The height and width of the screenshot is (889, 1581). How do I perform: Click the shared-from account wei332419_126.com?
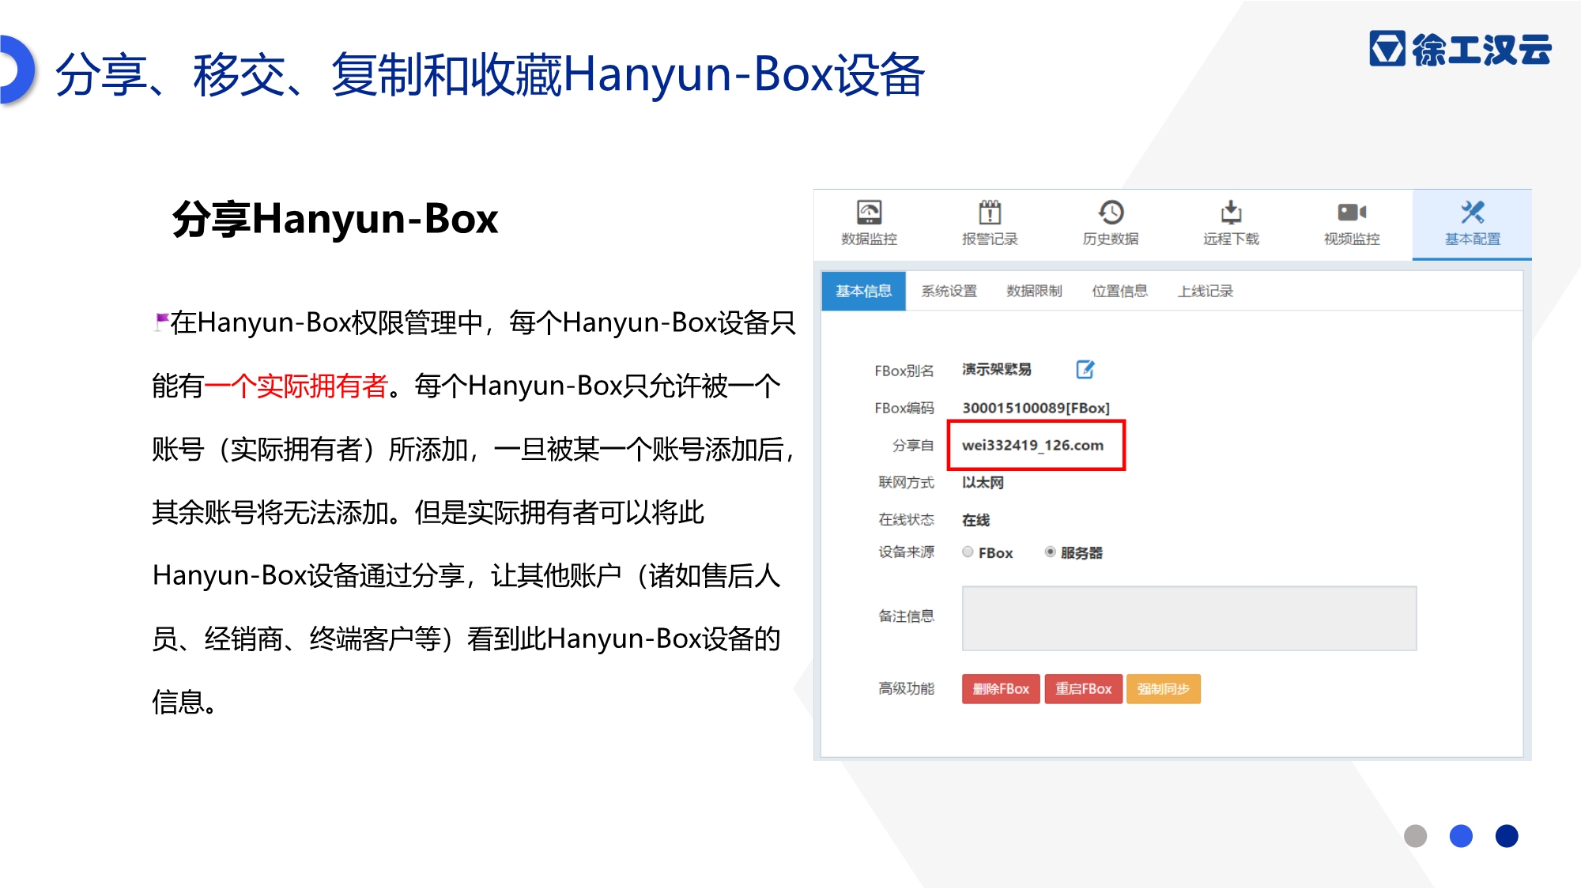[x=1032, y=445]
